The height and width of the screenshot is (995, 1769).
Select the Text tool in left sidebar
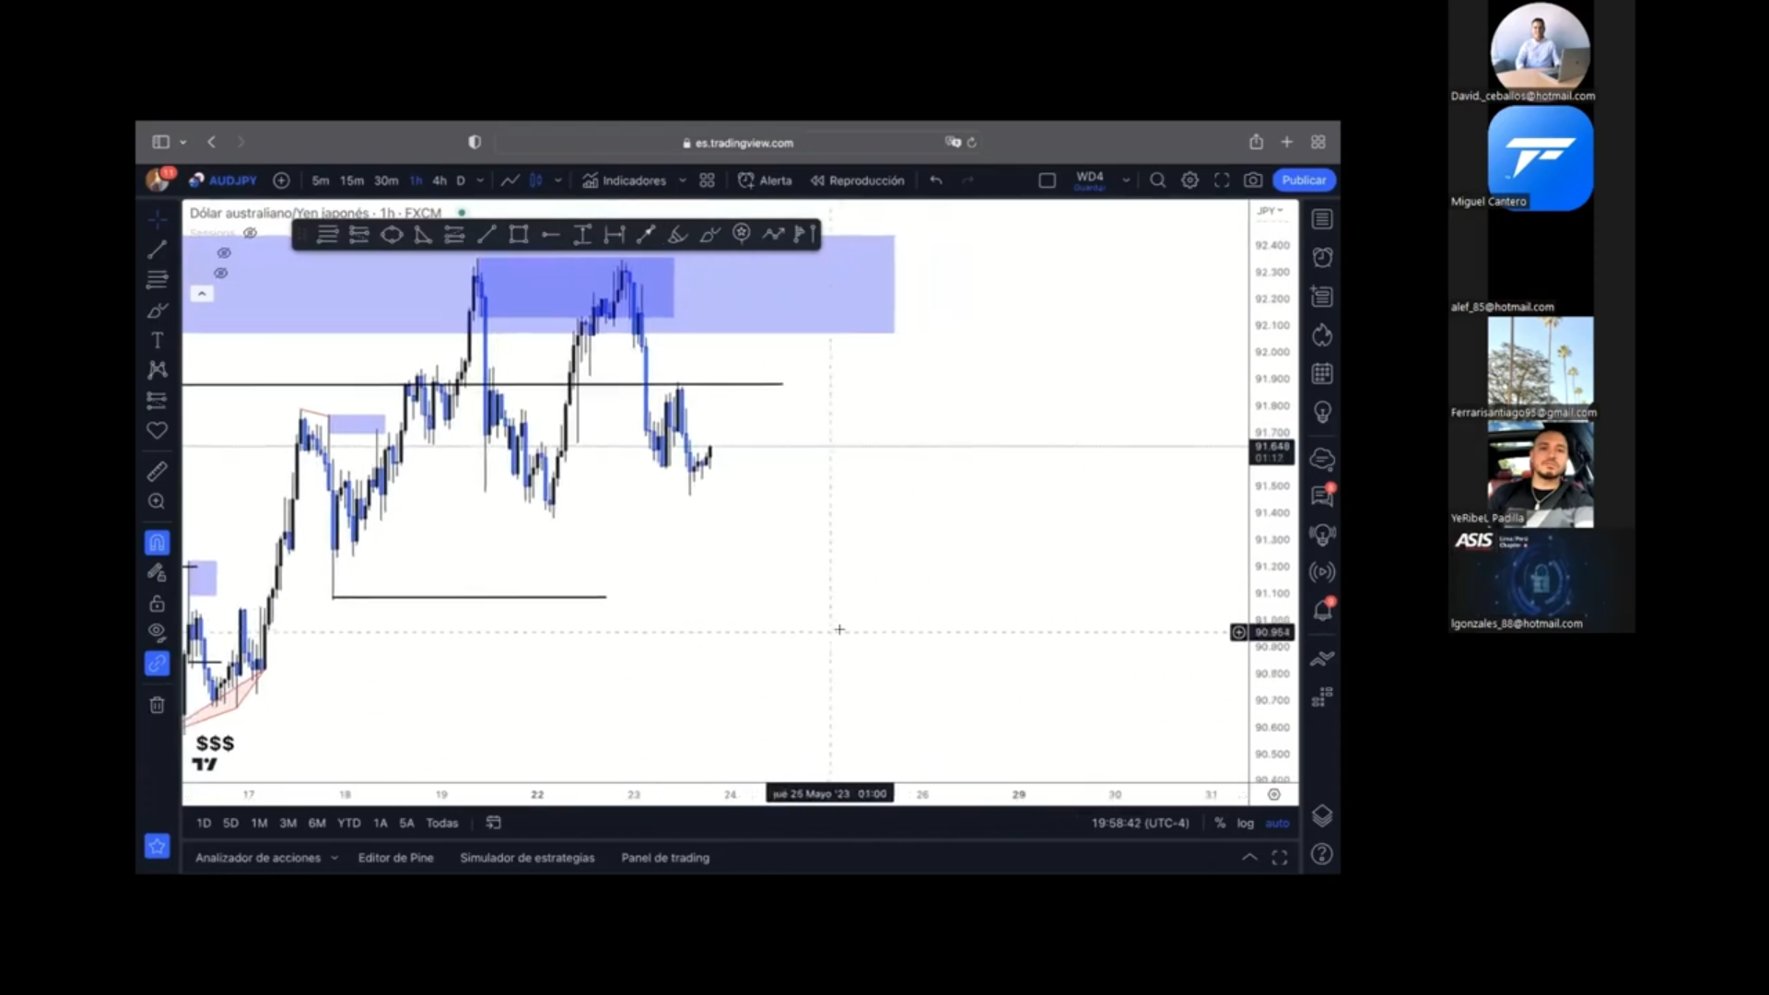tap(158, 341)
